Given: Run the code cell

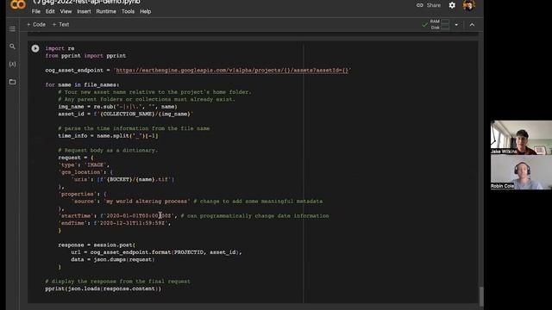Looking at the screenshot, I should [x=35, y=48].
